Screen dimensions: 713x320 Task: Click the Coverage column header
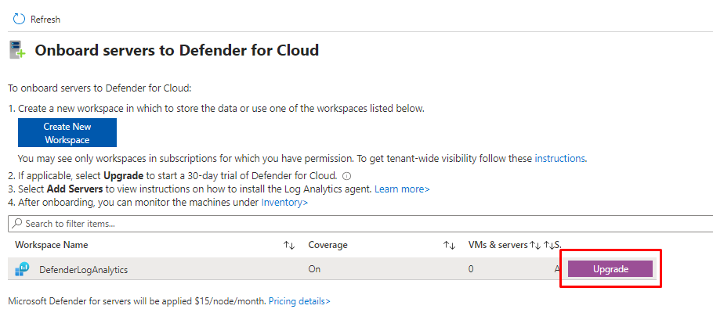[x=328, y=245]
